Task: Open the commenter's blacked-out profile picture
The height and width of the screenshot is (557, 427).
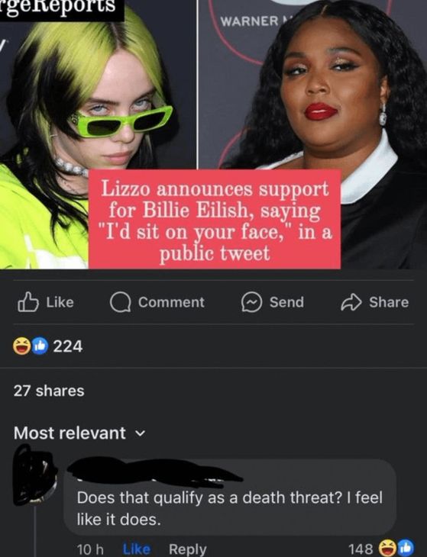Action: click(35, 475)
